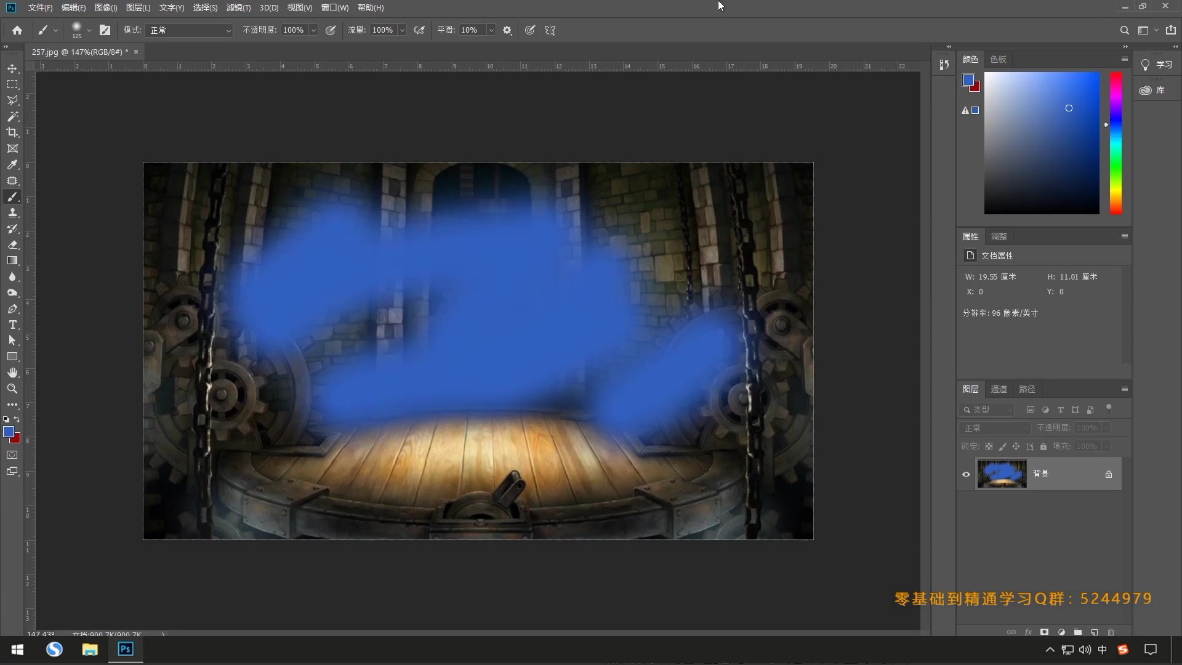Open the Edit Toolbar ellipsis menu
This screenshot has width=1182, height=665.
point(12,405)
